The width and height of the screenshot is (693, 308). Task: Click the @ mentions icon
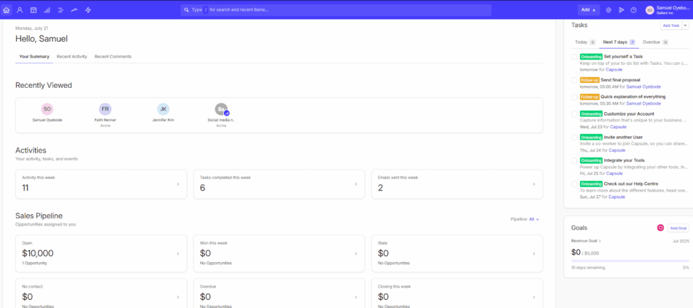(x=608, y=10)
